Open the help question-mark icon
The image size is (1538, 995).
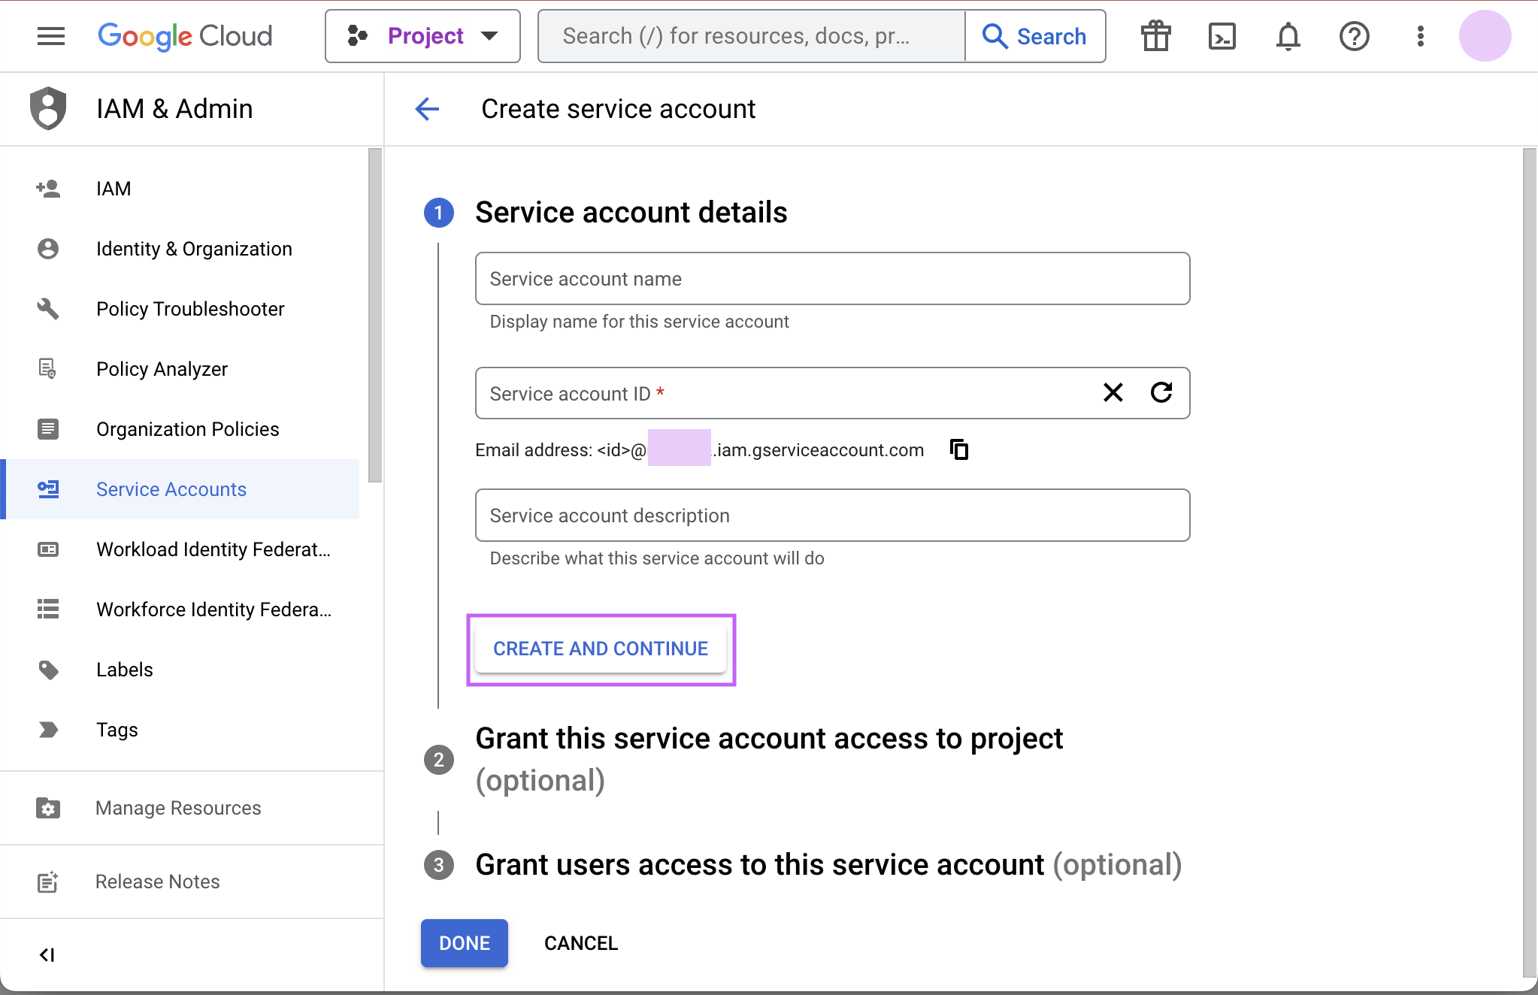(1353, 35)
